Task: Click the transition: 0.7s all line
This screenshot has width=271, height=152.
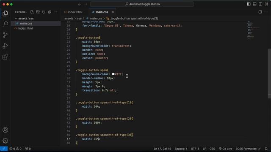Action: pyautogui.click(x=99, y=90)
